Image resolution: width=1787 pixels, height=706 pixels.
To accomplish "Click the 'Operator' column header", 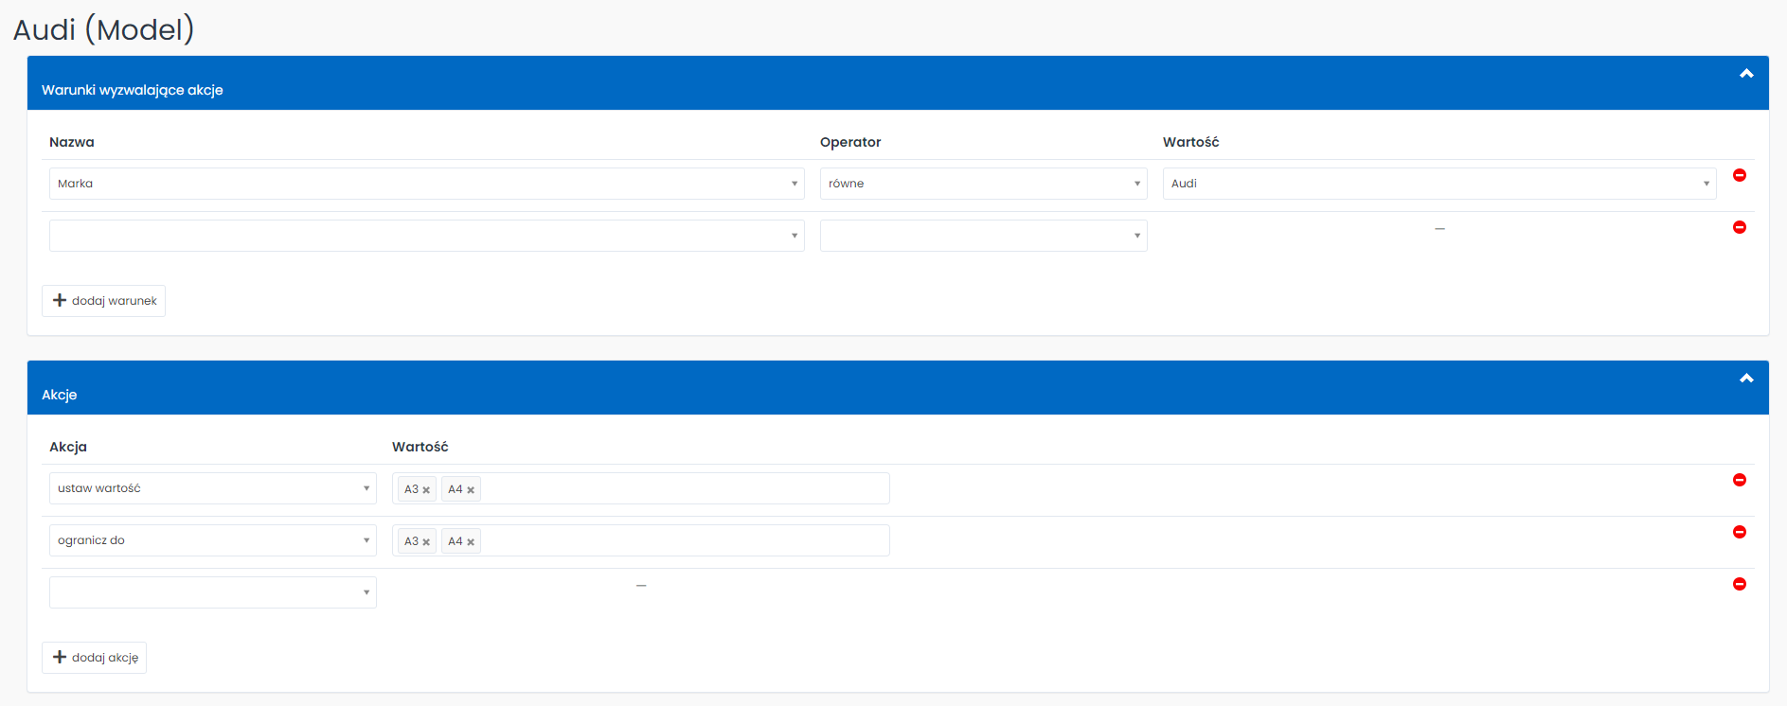I will (850, 142).
